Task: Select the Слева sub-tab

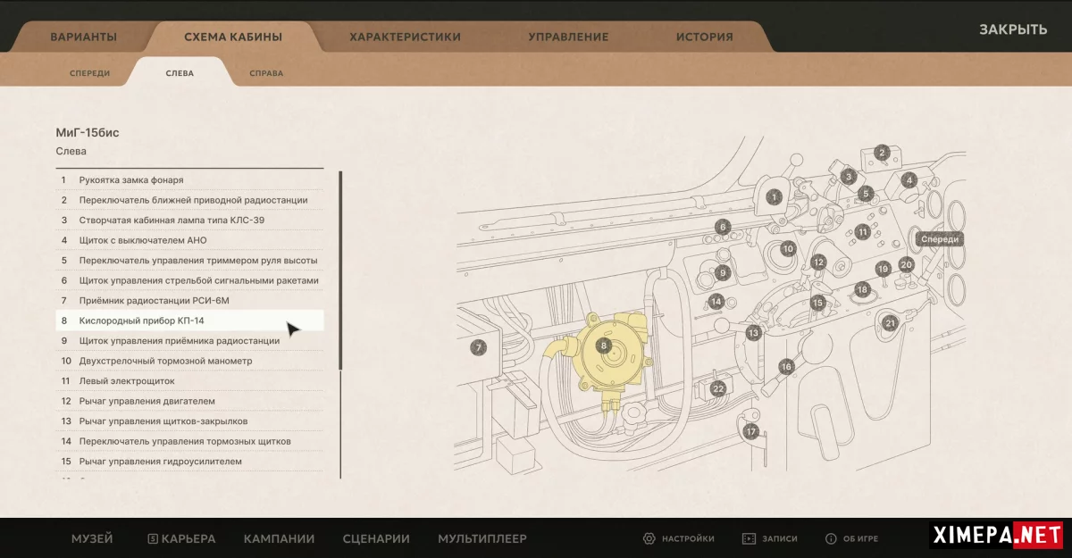Action: (x=180, y=73)
